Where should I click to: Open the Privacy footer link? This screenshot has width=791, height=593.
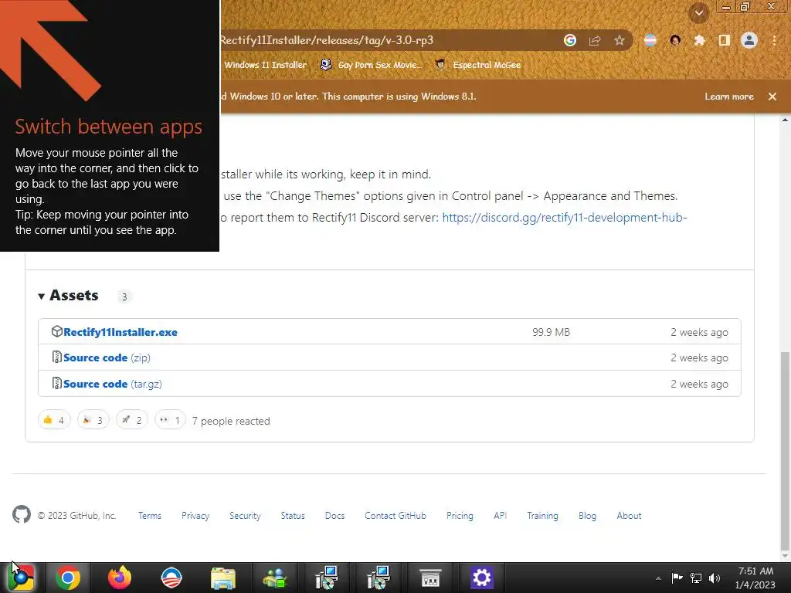pyautogui.click(x=195, y=515)
